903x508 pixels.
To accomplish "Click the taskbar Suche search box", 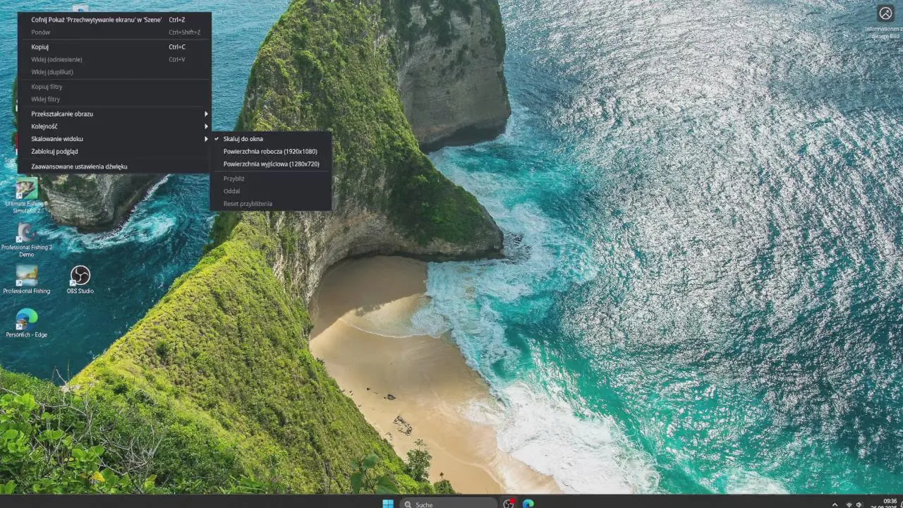I will [448, 504].
